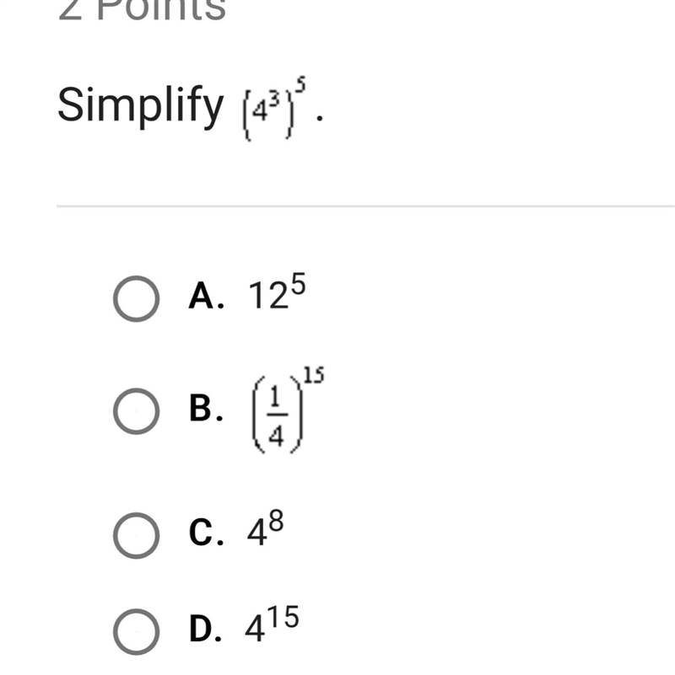Select radio button for answer B
The image size is (675, 675).
[136, 411]
